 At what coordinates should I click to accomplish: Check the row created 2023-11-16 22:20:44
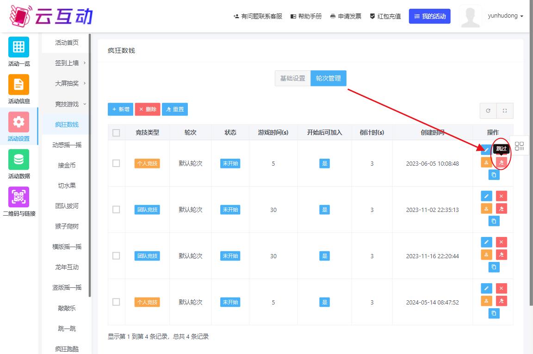pos(116,256)
